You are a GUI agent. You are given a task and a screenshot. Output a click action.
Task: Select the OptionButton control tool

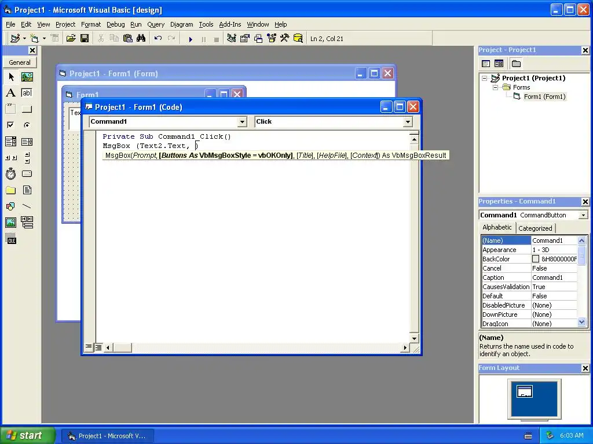[27, 125]
